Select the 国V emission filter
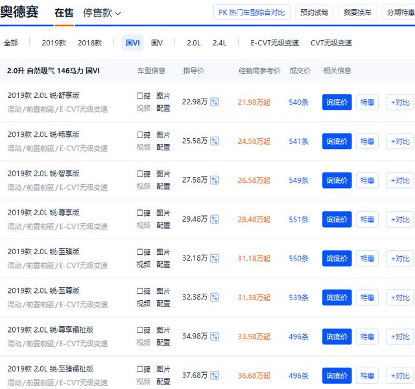This screenshot has width=415, height=389. click(157, 43)
